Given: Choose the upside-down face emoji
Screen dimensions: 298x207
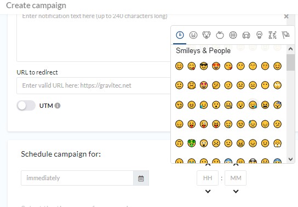Looking at the screenshot, I should tap(179, 143).
